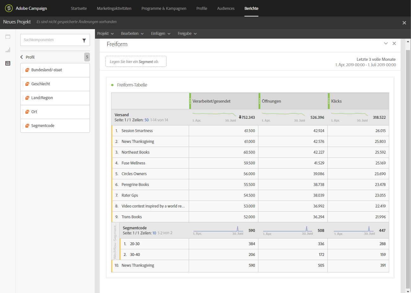Open the Letzte 3 volle Monate date range
The image size is (411, 293).
point(366,62)
